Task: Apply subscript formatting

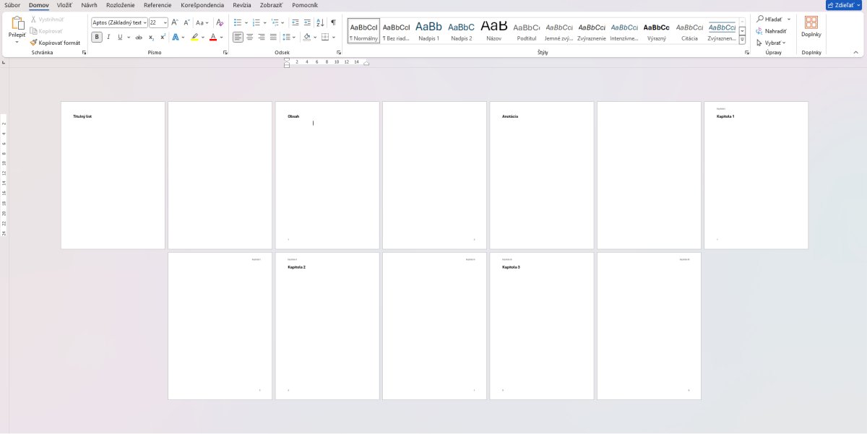Action: pos(151,37)
